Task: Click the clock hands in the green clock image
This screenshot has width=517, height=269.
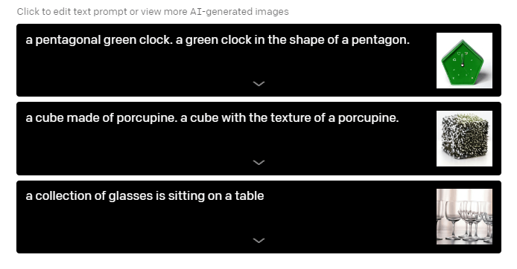Action: 463,60
